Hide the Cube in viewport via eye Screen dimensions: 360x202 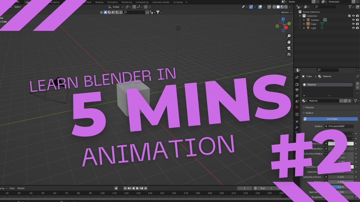(354, 24)
